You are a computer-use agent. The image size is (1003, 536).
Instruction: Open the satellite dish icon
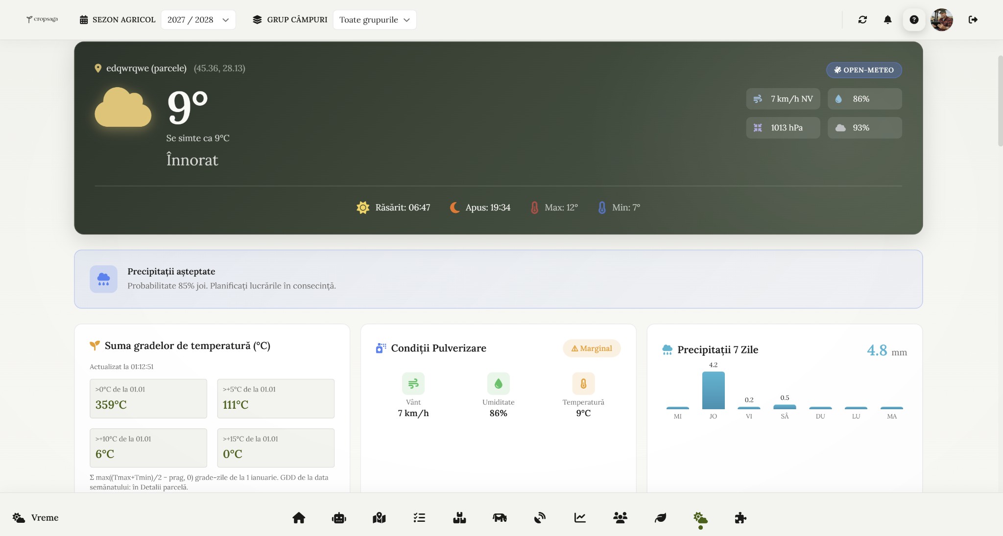point(540,518)
